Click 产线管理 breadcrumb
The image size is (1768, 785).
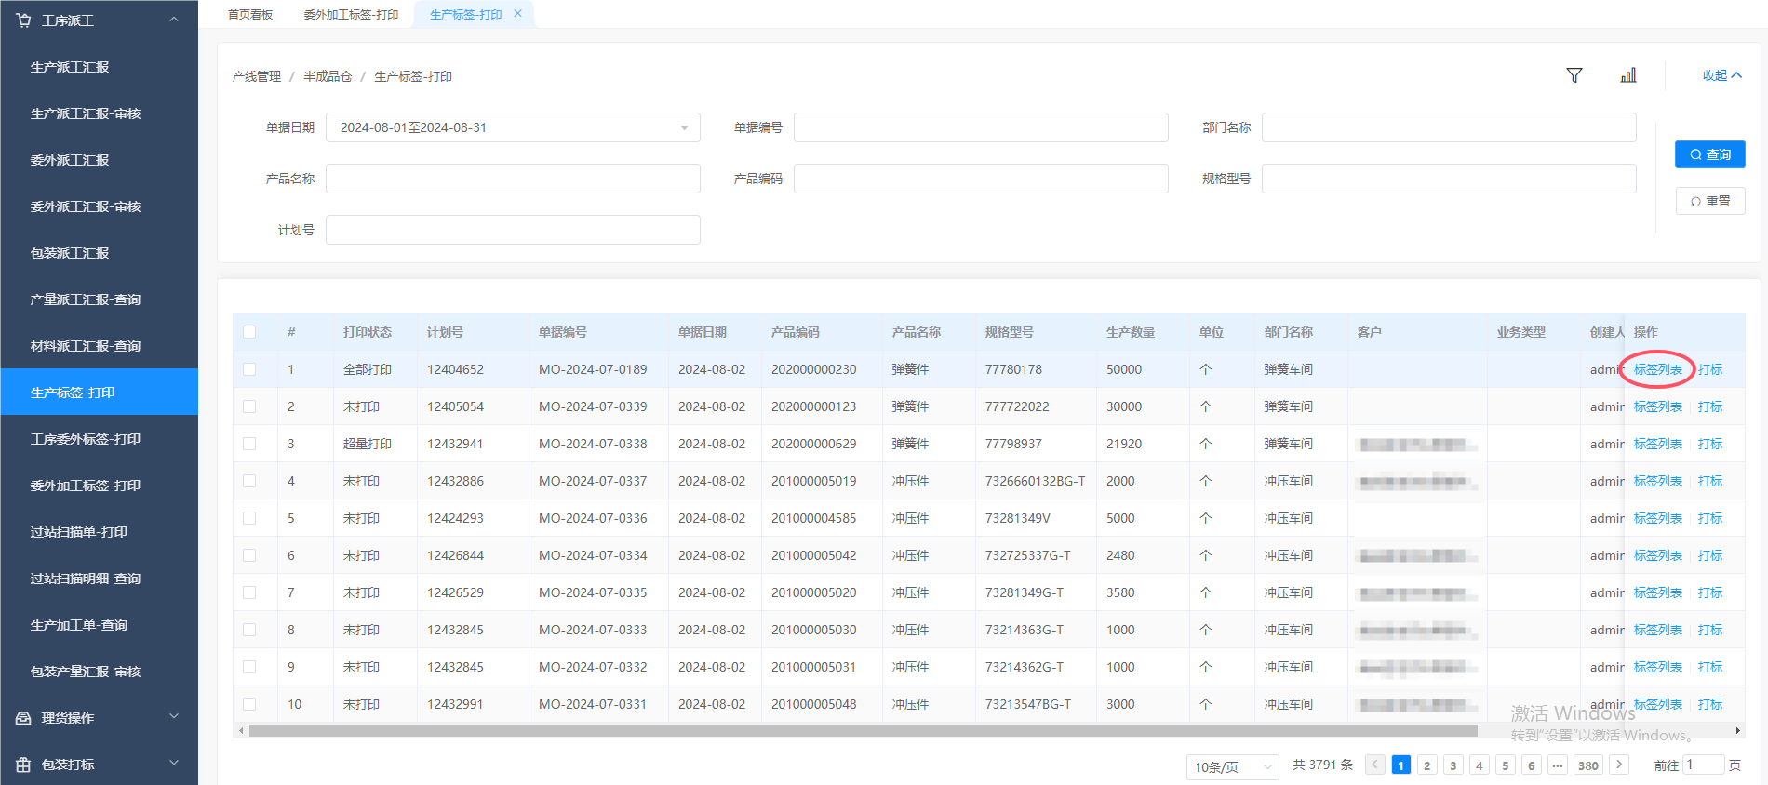[x=257, y=76]
